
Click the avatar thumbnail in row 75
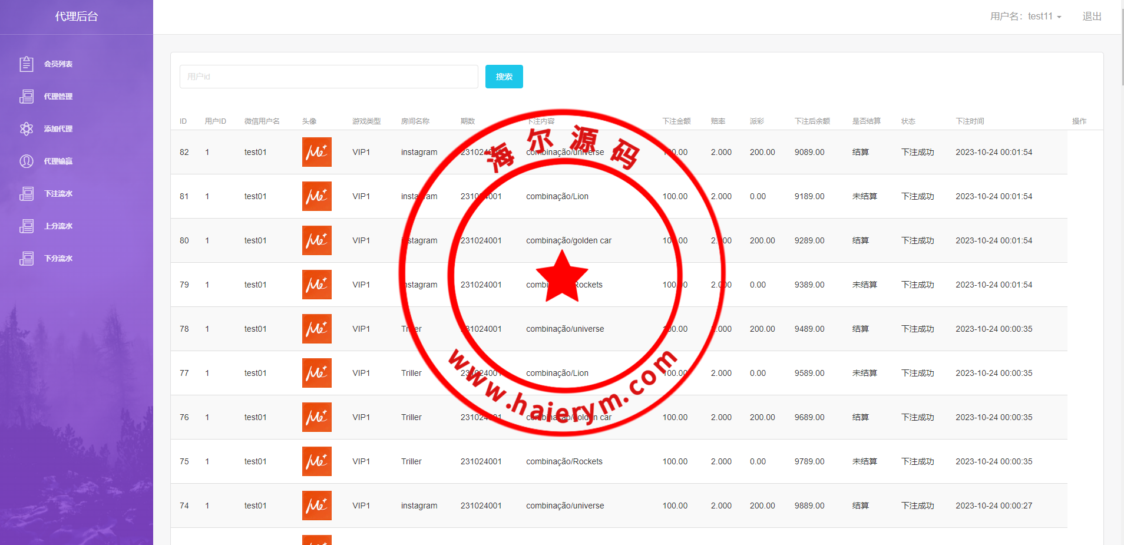[x=317, y=461]
